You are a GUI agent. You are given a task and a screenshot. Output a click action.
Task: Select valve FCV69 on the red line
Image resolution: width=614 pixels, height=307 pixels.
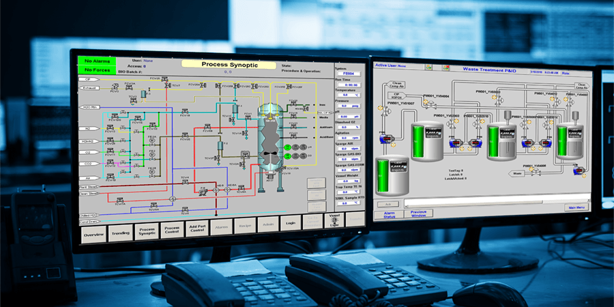point(207,126)
